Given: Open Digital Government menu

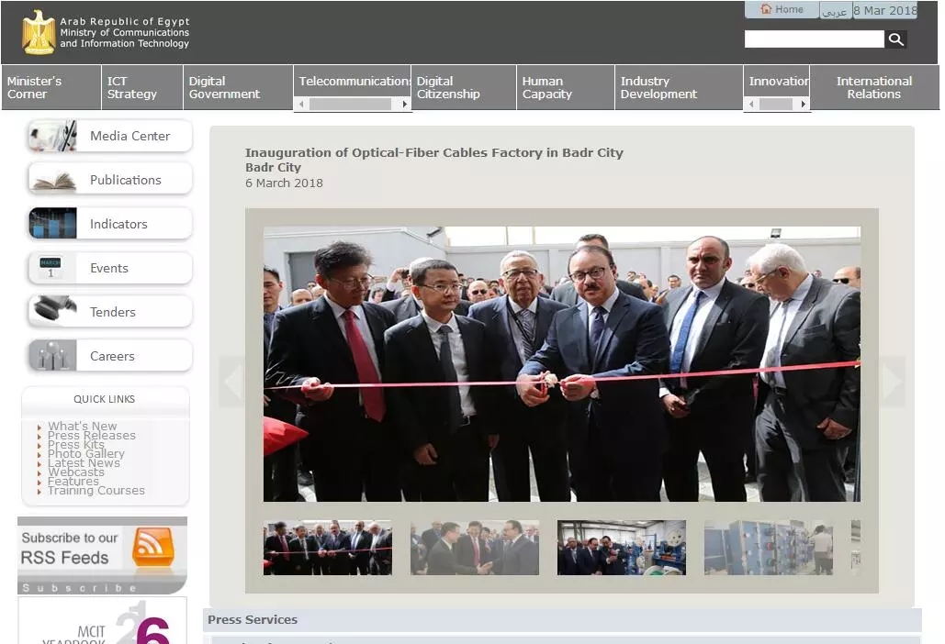Looking at the screenshot, I should click(x=238, y=88).
